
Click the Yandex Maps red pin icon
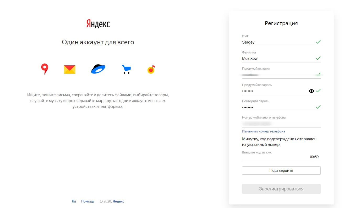(x=45, y=69)
